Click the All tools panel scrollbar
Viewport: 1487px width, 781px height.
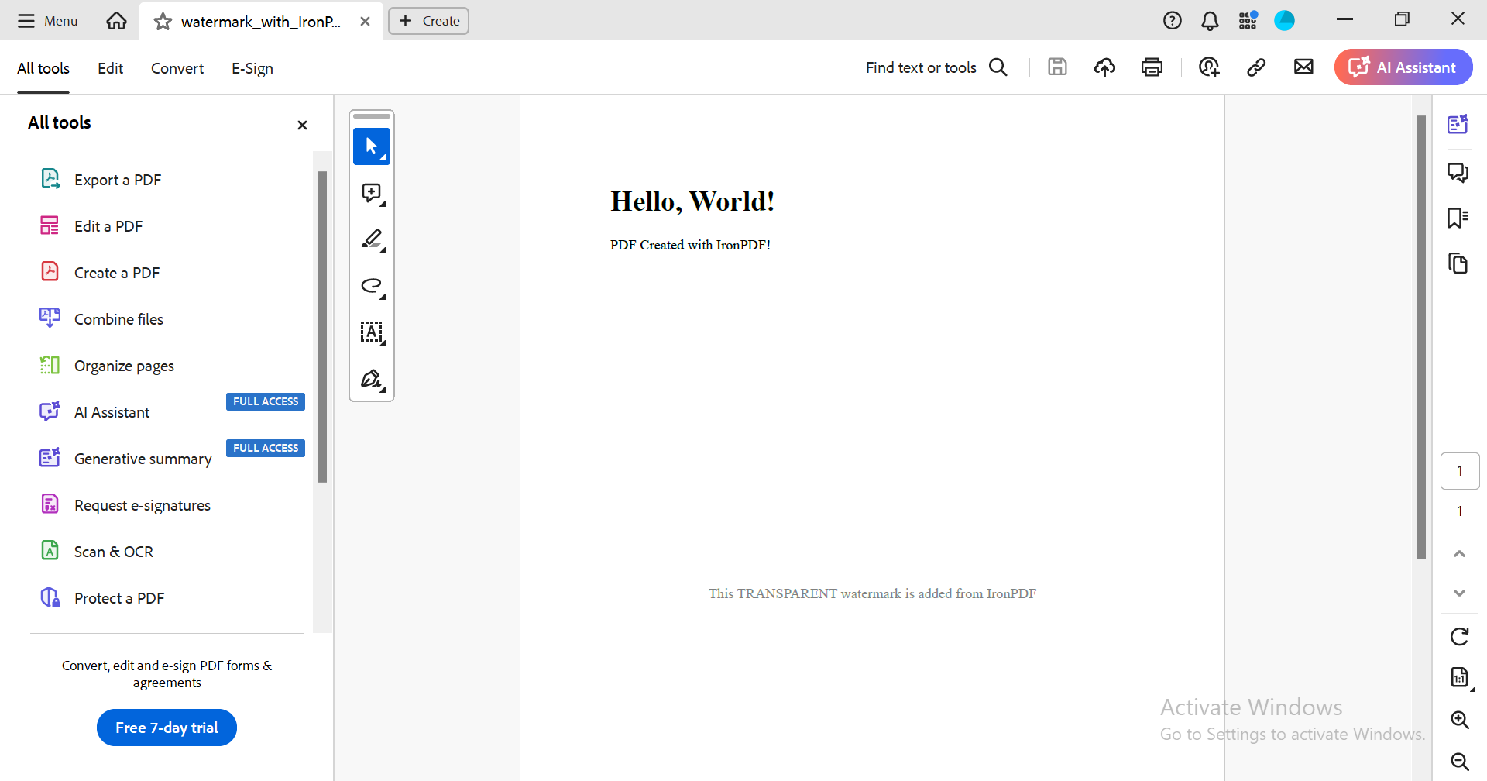(322, 326)
